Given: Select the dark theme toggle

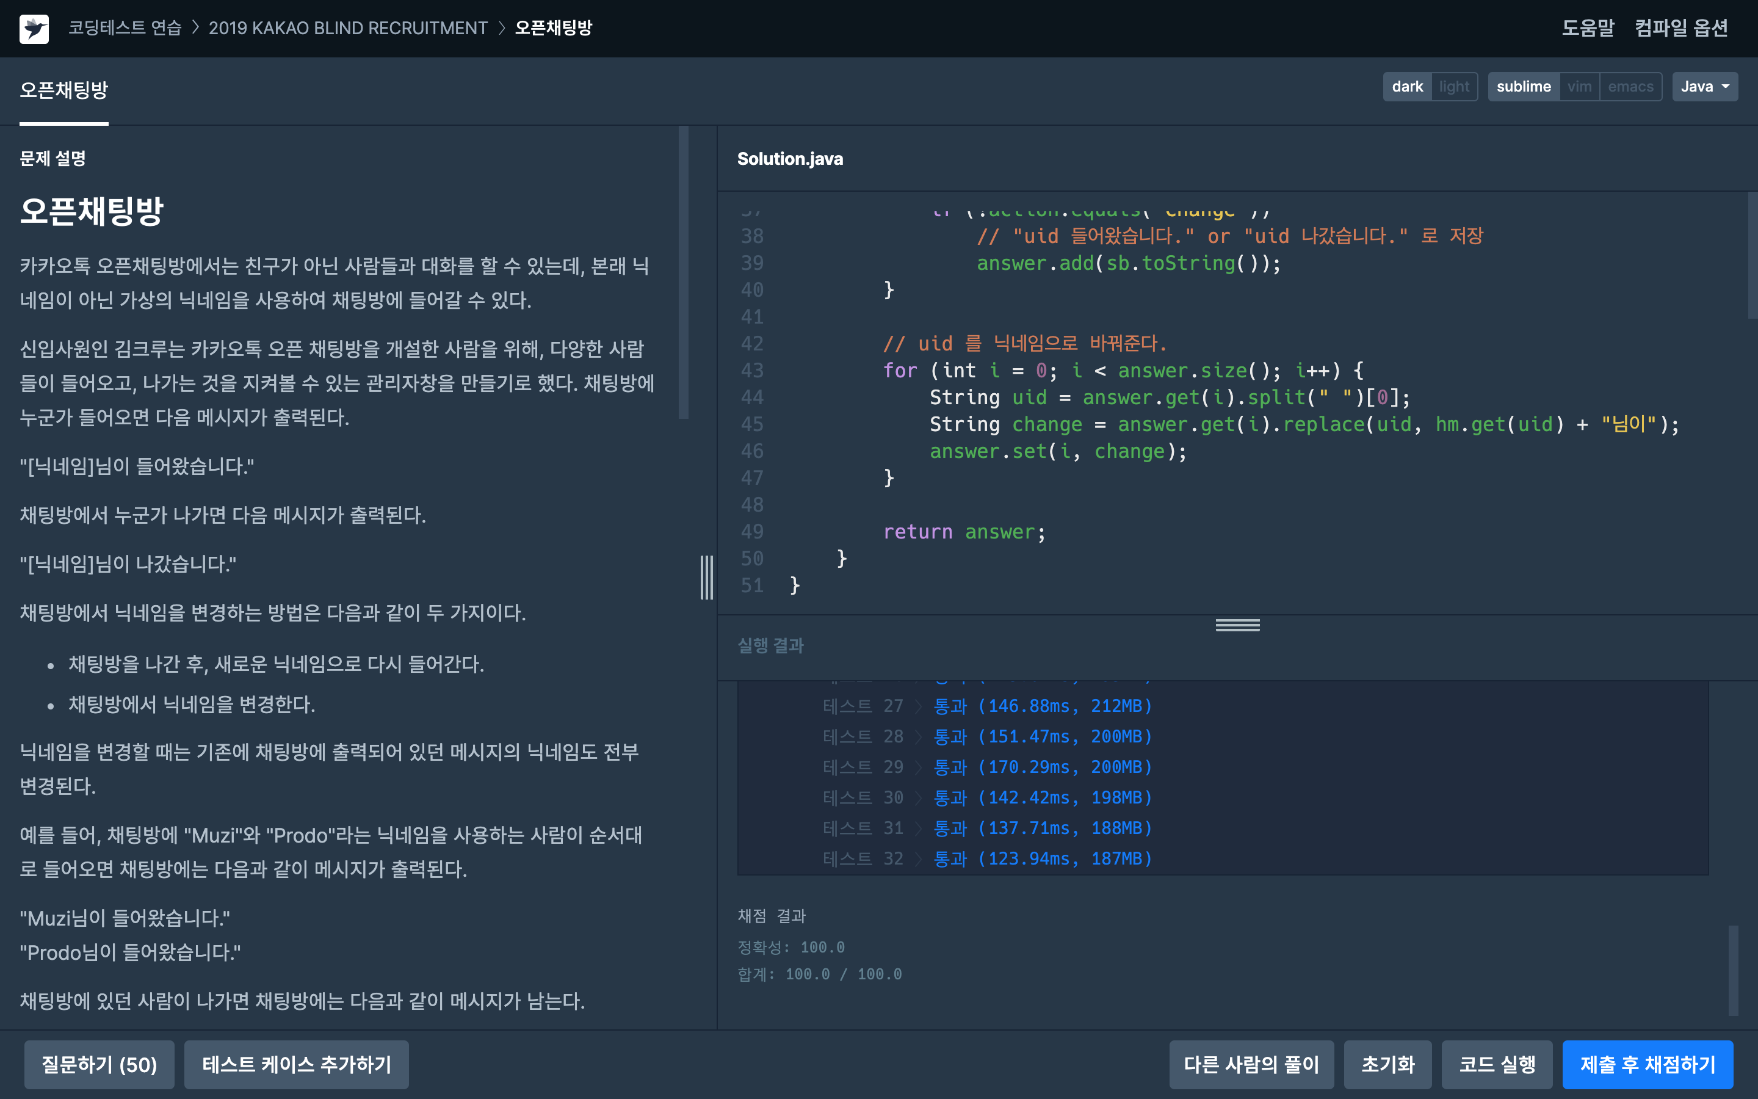Looking at the screenshot, I should click(1407, 87).
